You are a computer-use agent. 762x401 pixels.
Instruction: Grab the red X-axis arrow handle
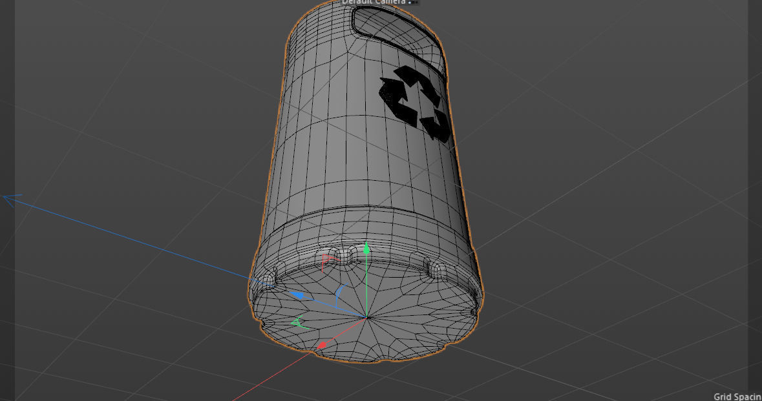pyautogui.click(x=321, y=345)
